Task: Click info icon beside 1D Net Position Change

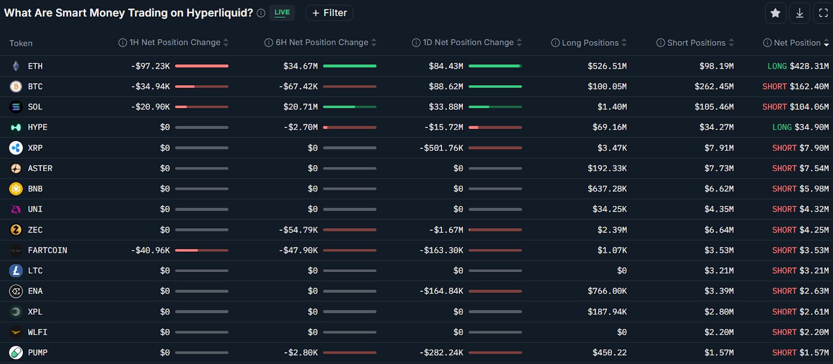Action: pos(416,43)
